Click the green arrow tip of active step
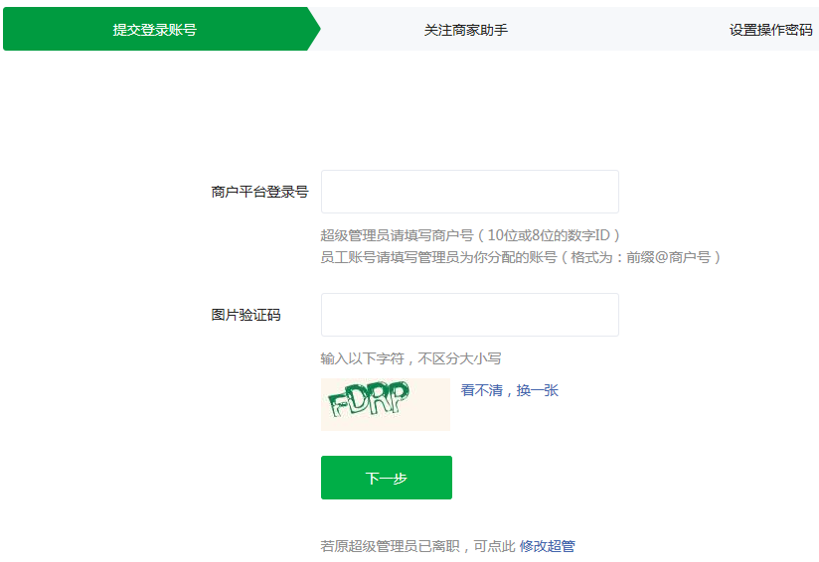 [313, 29]
